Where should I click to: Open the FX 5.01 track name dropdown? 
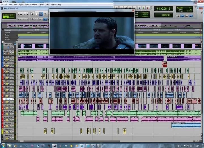coord(13,99)
